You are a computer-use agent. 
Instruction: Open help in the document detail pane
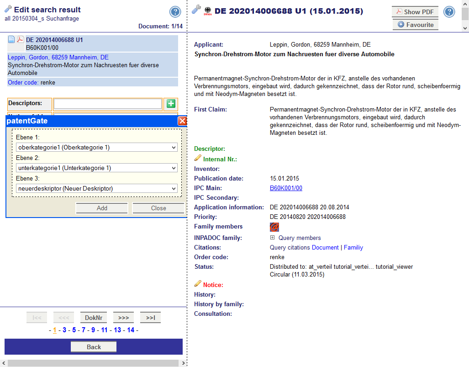tap(449, 12)
